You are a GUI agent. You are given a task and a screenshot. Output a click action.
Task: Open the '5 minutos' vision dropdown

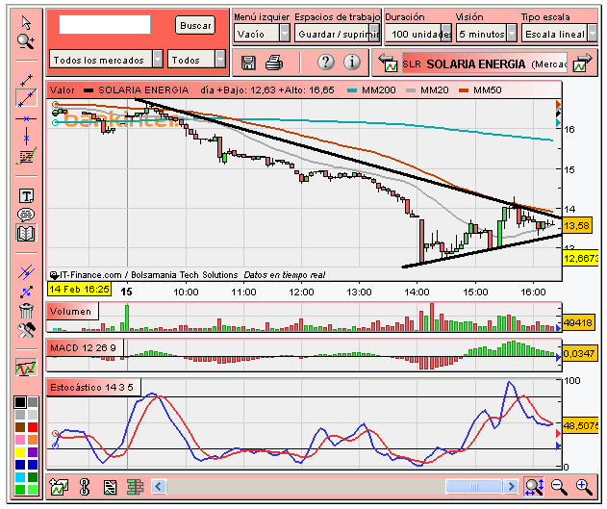point(487,34)
